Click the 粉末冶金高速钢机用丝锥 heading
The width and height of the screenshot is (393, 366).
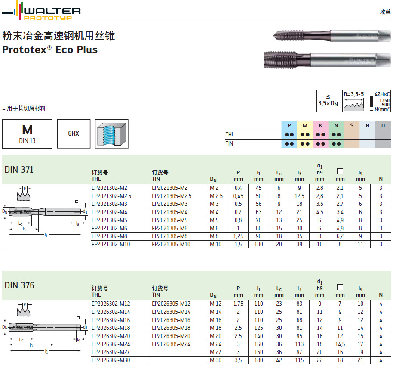pyautogui.click(x=58, y=36)
